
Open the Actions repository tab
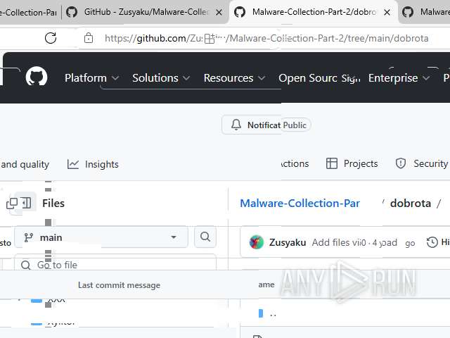[x=295, y=163]
